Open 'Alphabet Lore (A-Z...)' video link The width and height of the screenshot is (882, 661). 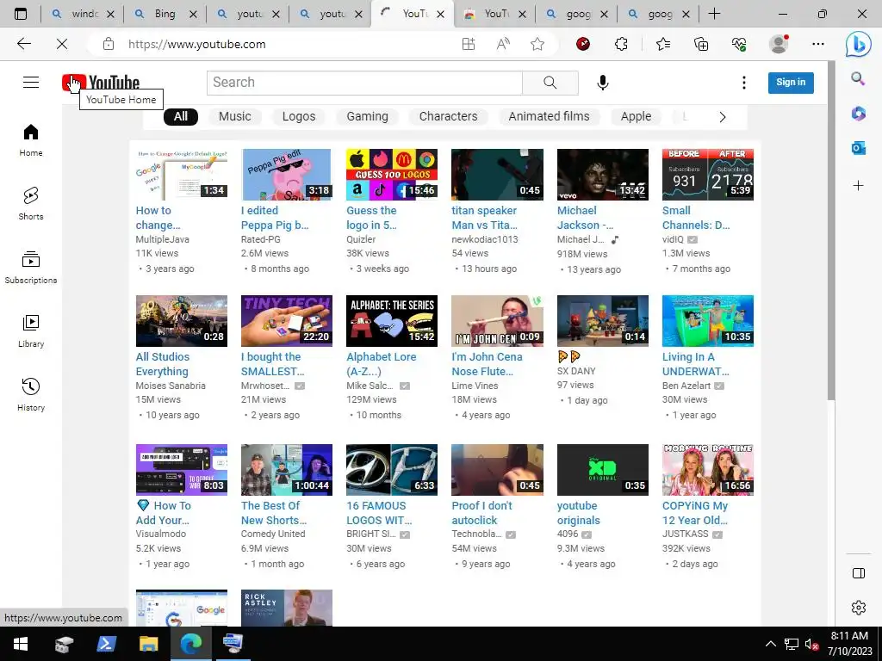pyautogui.click(x=382, y=364)
